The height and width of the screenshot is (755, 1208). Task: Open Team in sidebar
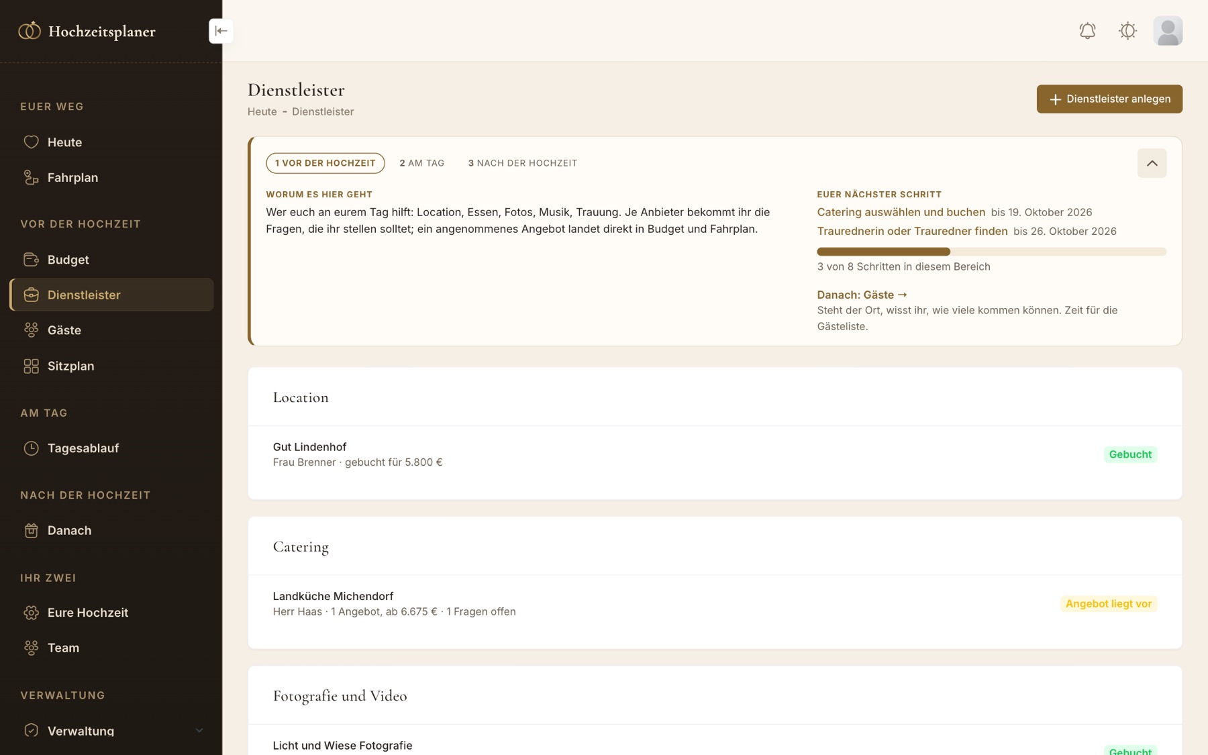pos(111,648)
